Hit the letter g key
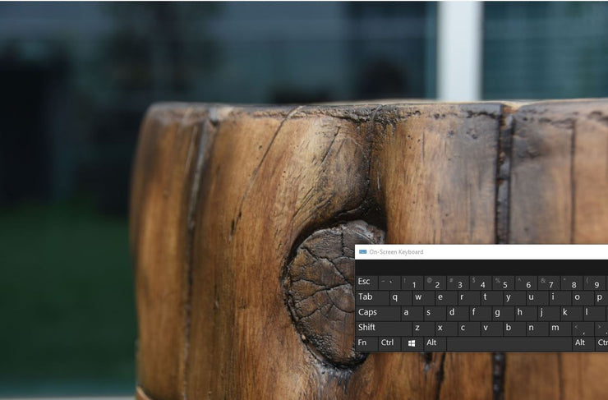The height and width of the screenshot is (400, 608). pos(497,313)
